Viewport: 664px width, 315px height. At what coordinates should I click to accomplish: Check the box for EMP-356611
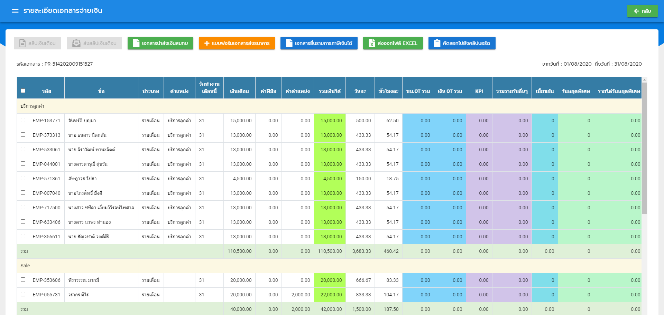[23, 236]
